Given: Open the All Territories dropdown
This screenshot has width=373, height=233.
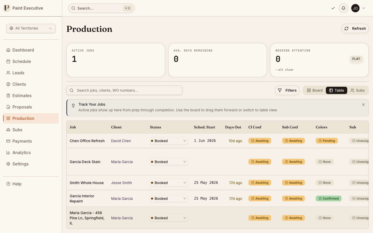Looking at the screenshot, I should [x=31, y=28].
